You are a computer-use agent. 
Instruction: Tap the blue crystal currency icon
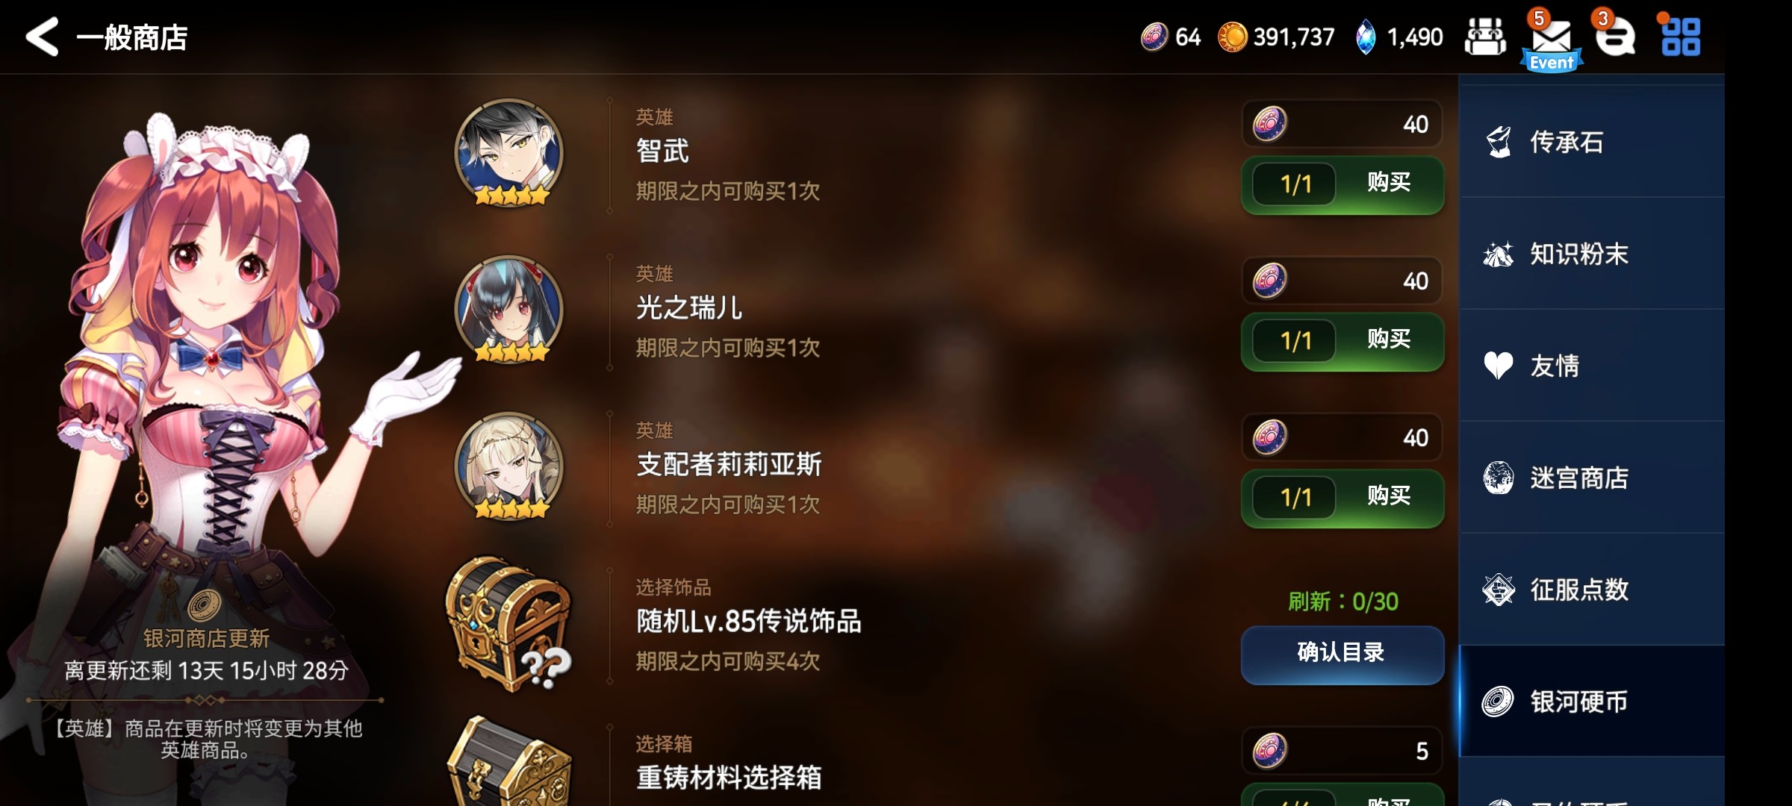1365,37
